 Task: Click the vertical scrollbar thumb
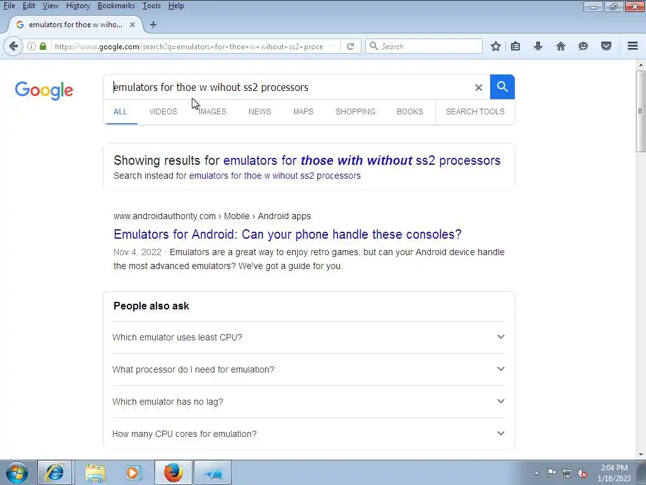[x=640, y=111]
